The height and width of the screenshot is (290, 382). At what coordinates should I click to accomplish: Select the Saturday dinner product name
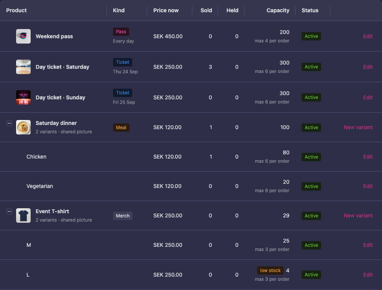point(56,123)
